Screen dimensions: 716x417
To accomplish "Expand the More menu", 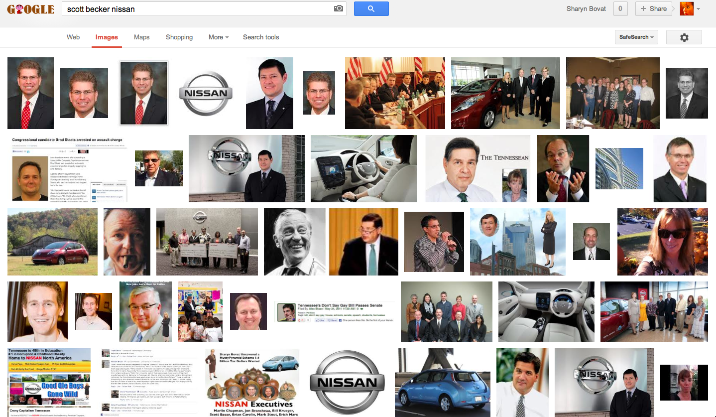I will click(219, 37).
